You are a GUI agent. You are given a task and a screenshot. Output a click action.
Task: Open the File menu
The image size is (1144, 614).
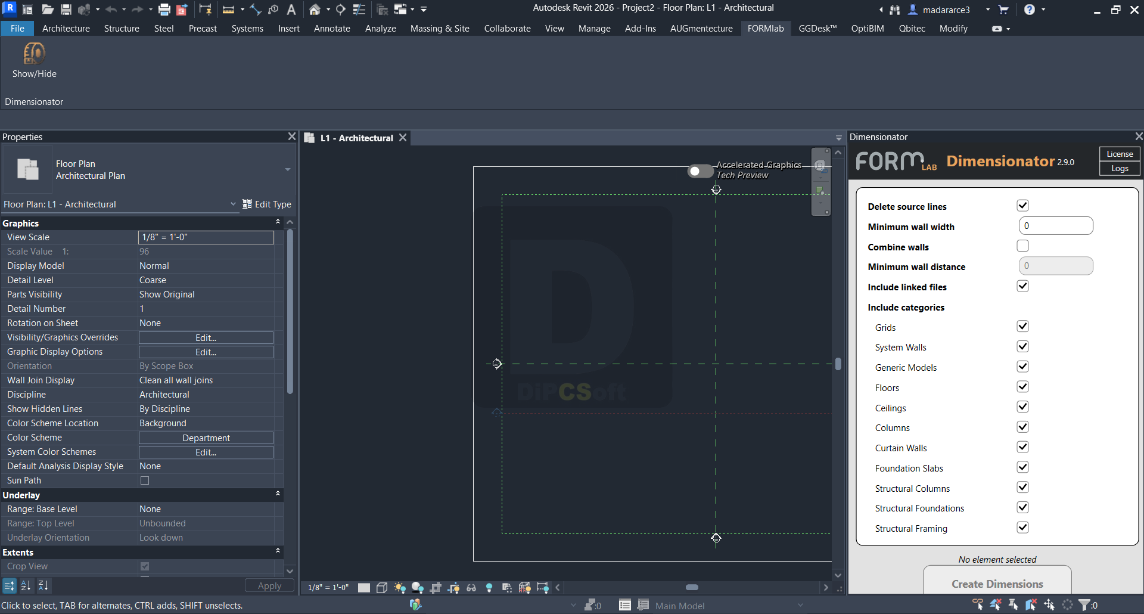click(18, 29)
